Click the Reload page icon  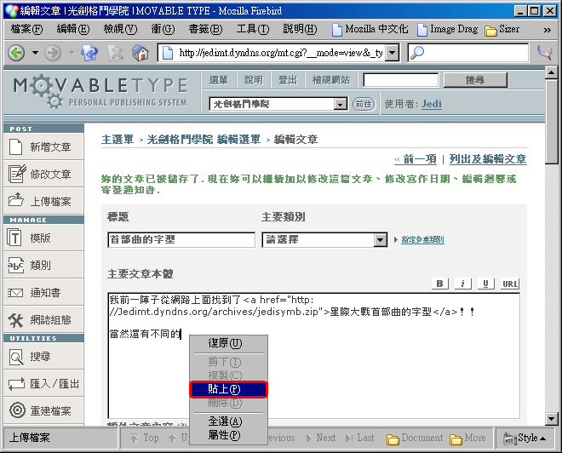click(x=89, y=53)
